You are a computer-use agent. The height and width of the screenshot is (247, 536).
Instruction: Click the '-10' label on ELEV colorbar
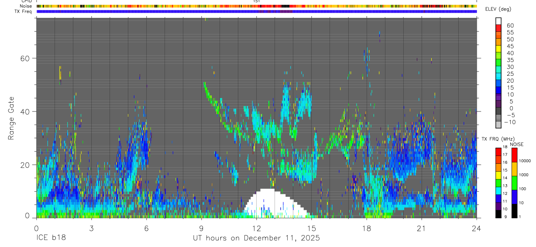click(x=510, y=122)
